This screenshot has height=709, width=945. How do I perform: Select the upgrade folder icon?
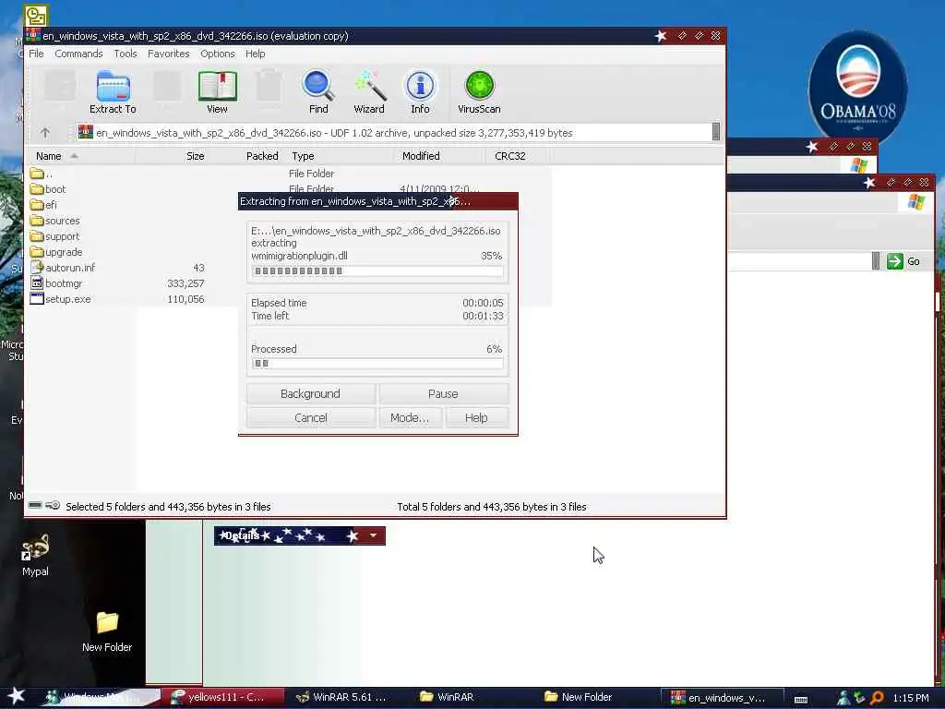click(x=37, y=251)
